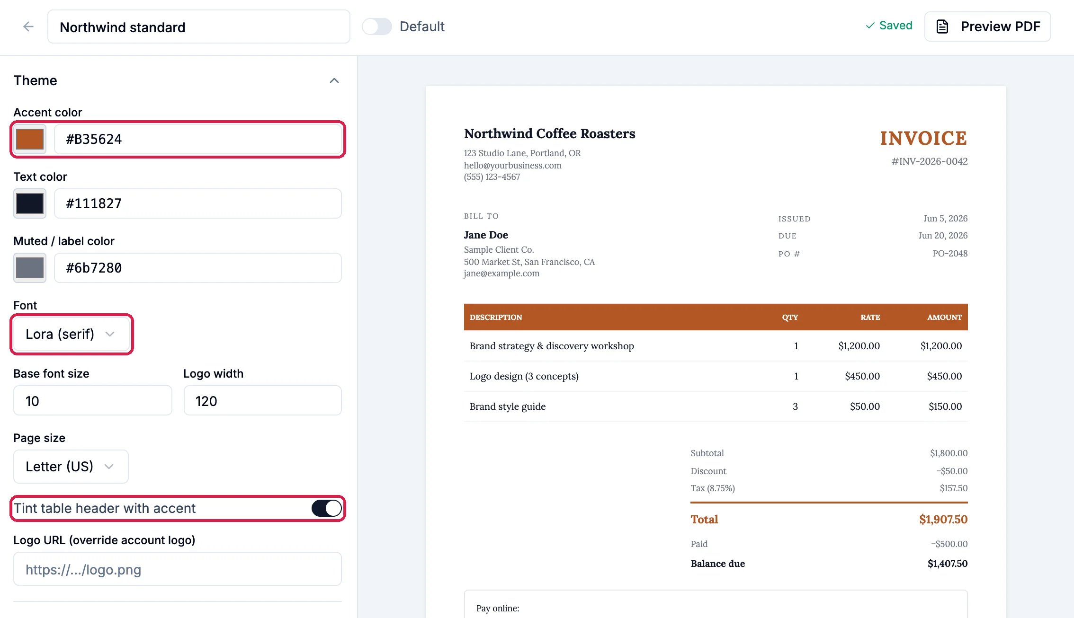Click the accent hex field #B35624

point(198,139)
